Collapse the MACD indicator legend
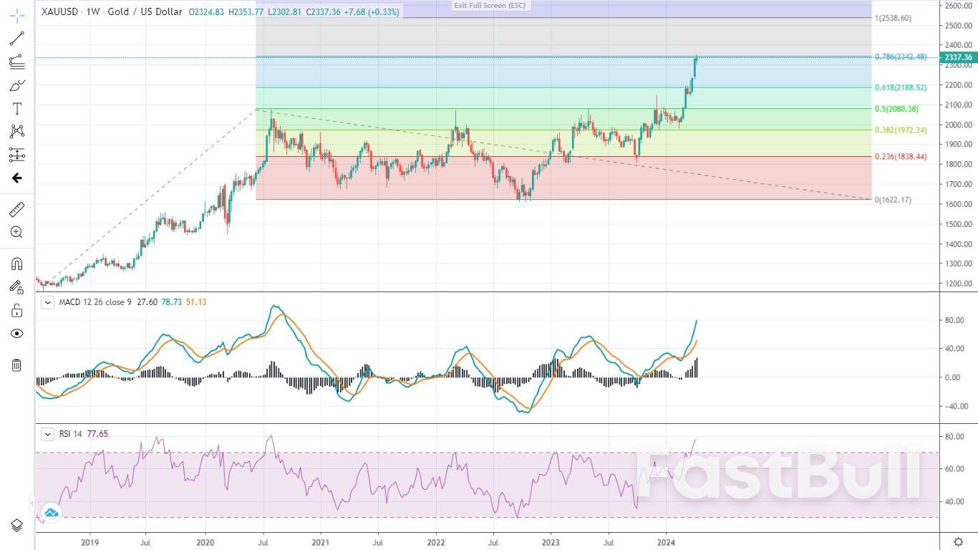Viewport: 978px width, 550px height. [x=47, y=302]
